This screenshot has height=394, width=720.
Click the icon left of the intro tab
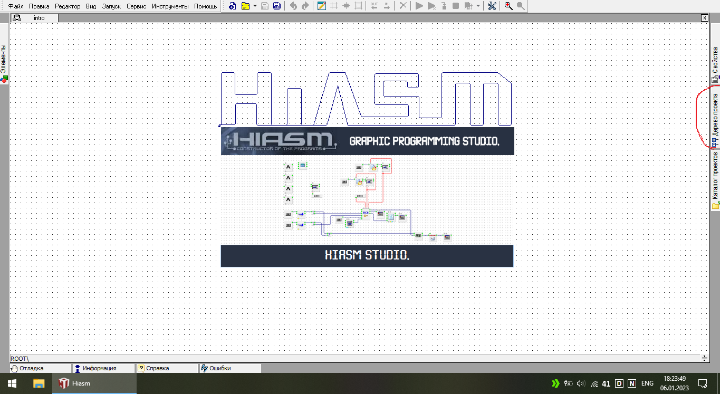[17, 18]
